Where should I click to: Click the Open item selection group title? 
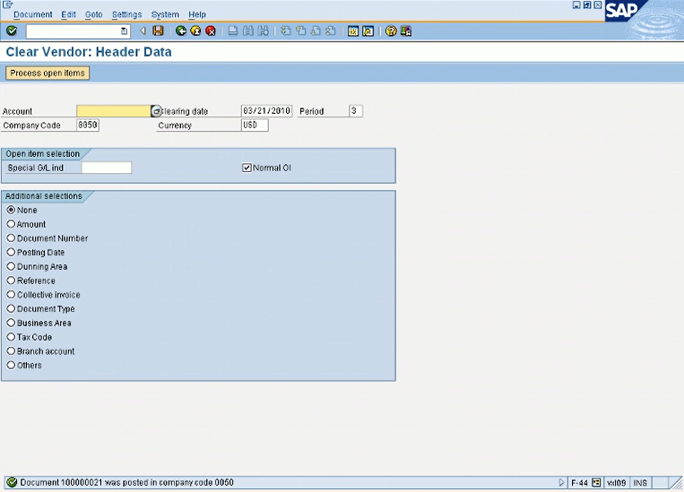point(43,153)
